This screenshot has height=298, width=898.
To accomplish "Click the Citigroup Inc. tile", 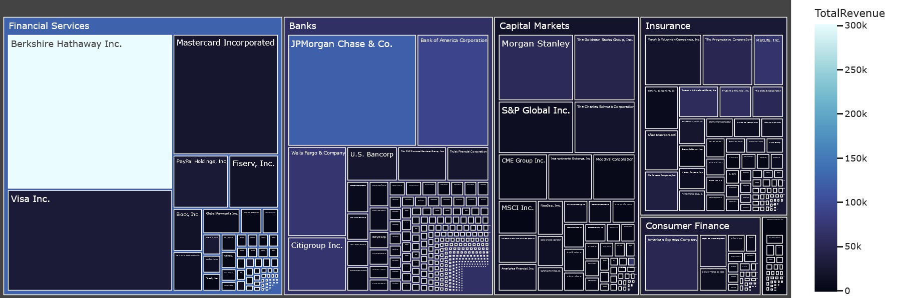I will [317, 264].
